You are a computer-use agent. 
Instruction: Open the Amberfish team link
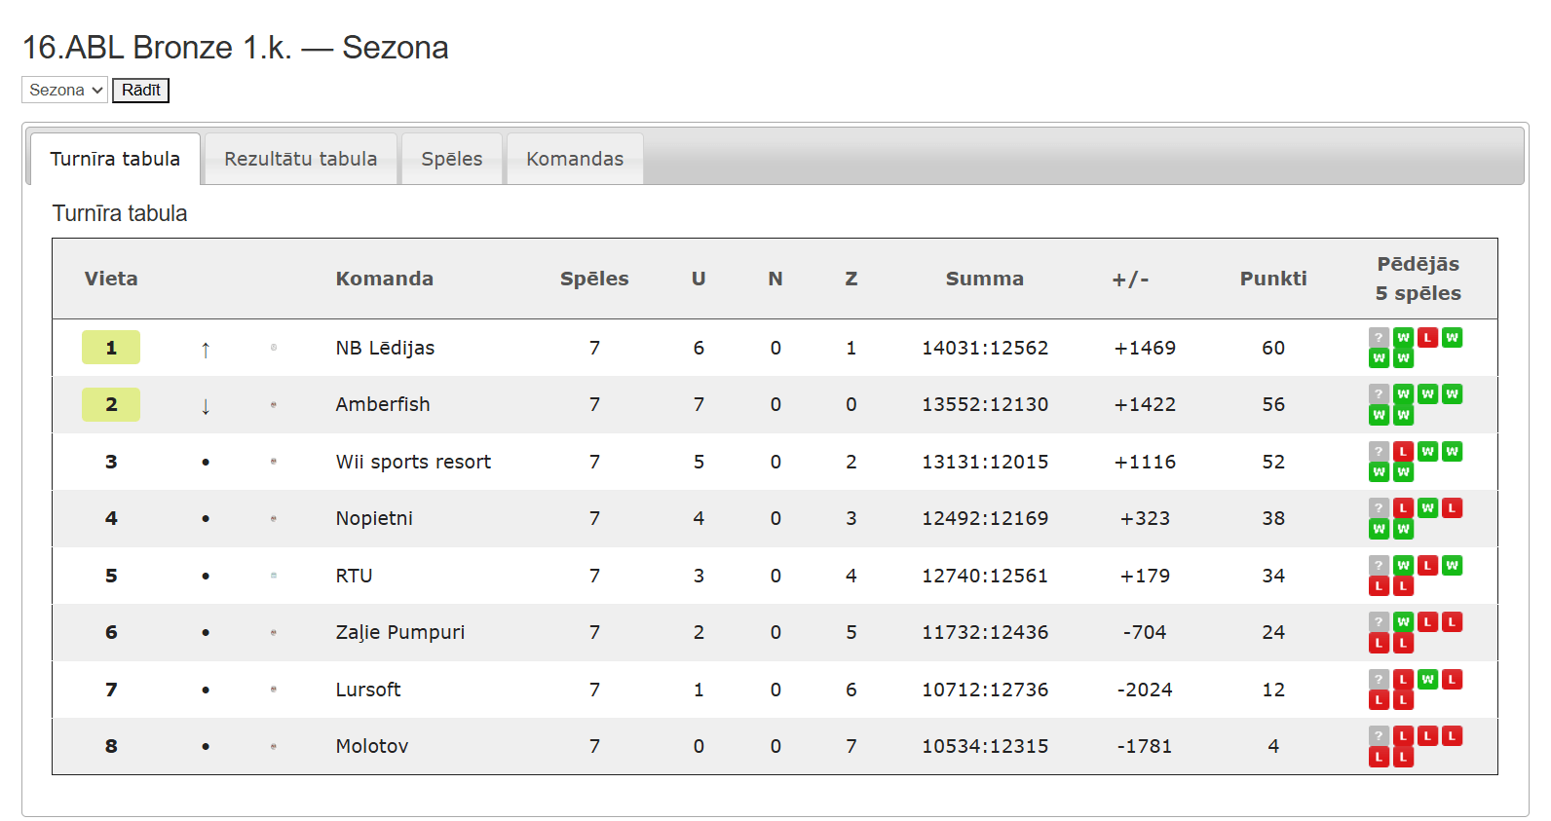click(x=383, y=404)
